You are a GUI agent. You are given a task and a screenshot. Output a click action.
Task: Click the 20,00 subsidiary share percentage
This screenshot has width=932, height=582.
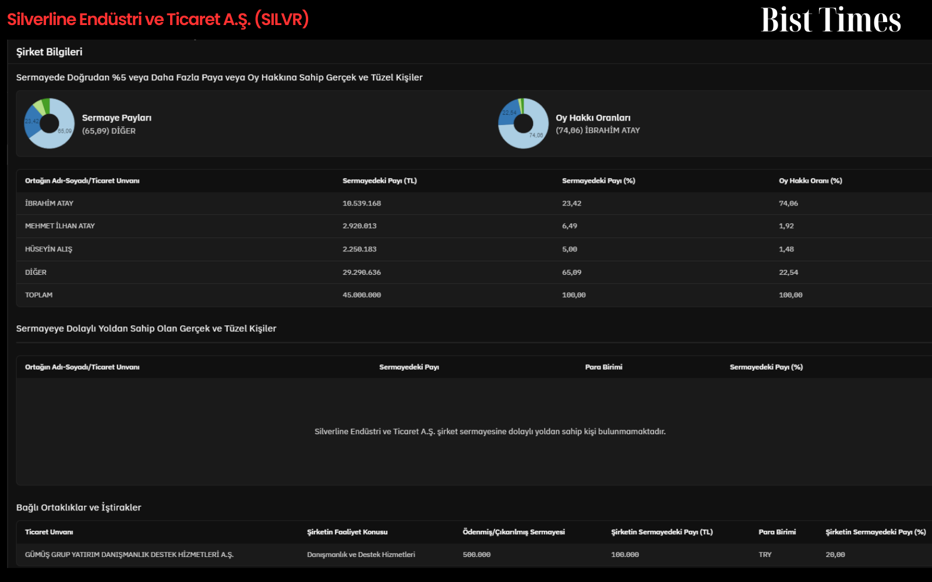835,555
